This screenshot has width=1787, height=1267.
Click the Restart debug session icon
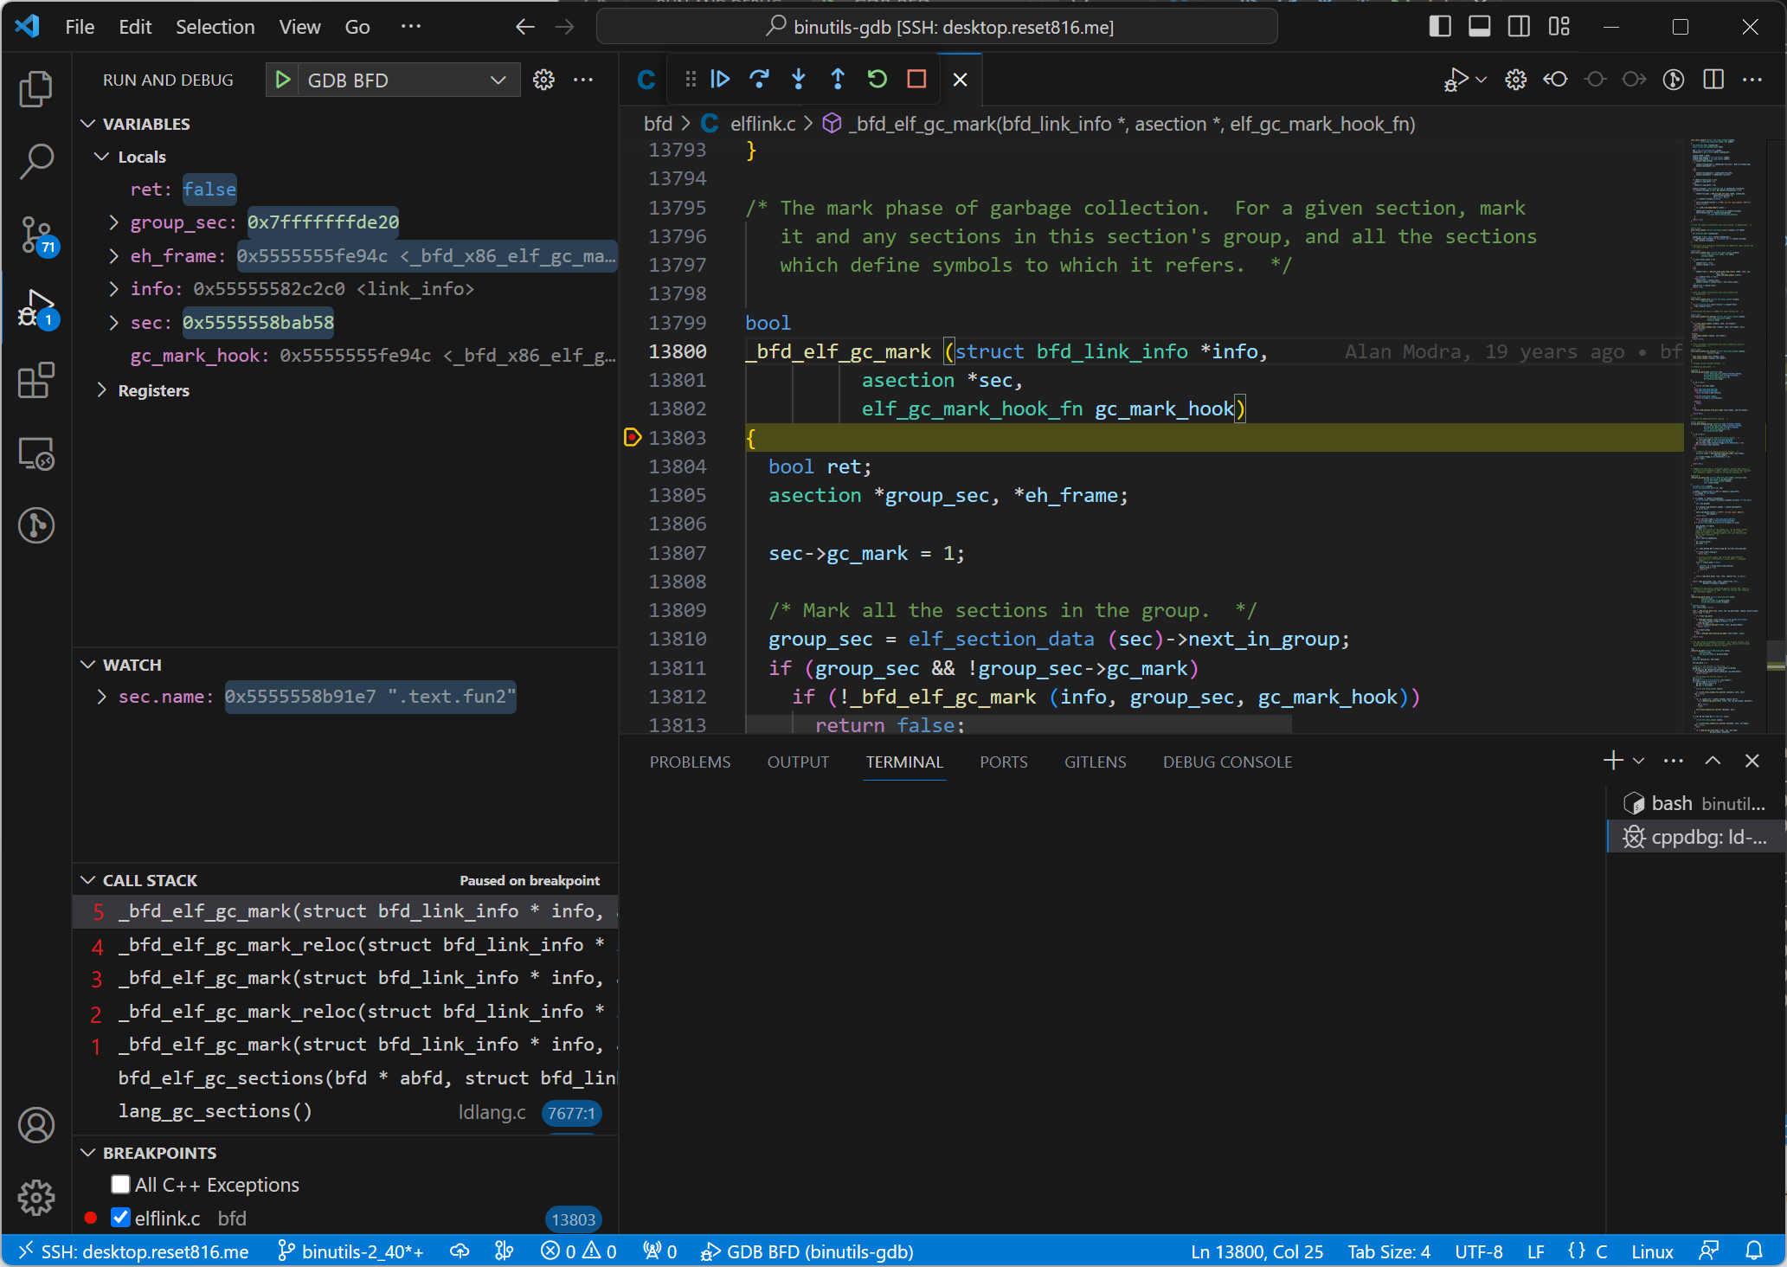(x=878, y=80)
